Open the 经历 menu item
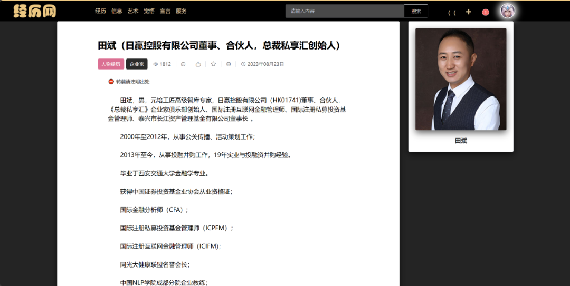The image size is (570, 286). coord(100,11)
